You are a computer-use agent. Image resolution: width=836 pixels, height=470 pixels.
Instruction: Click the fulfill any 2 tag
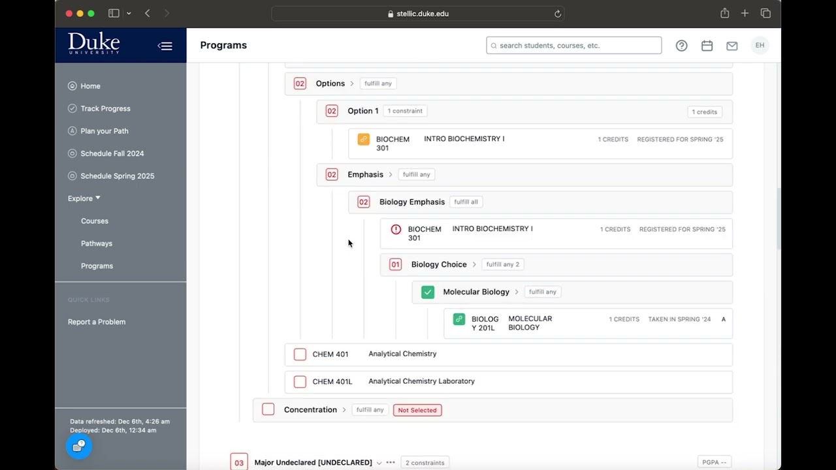click(x=503, y=264)
